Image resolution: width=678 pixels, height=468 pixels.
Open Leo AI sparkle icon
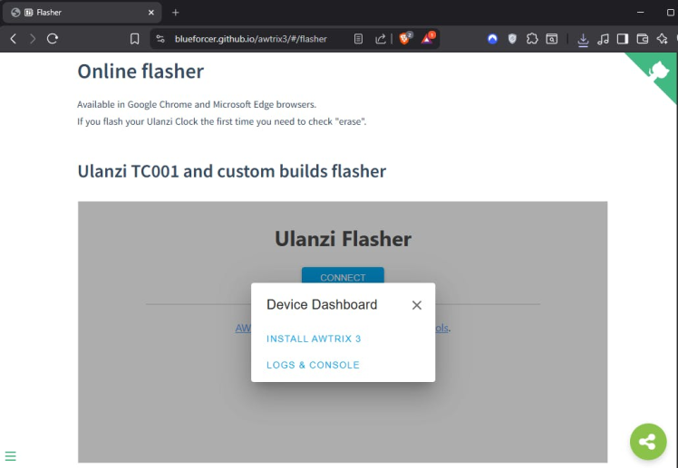pos(662,39)
